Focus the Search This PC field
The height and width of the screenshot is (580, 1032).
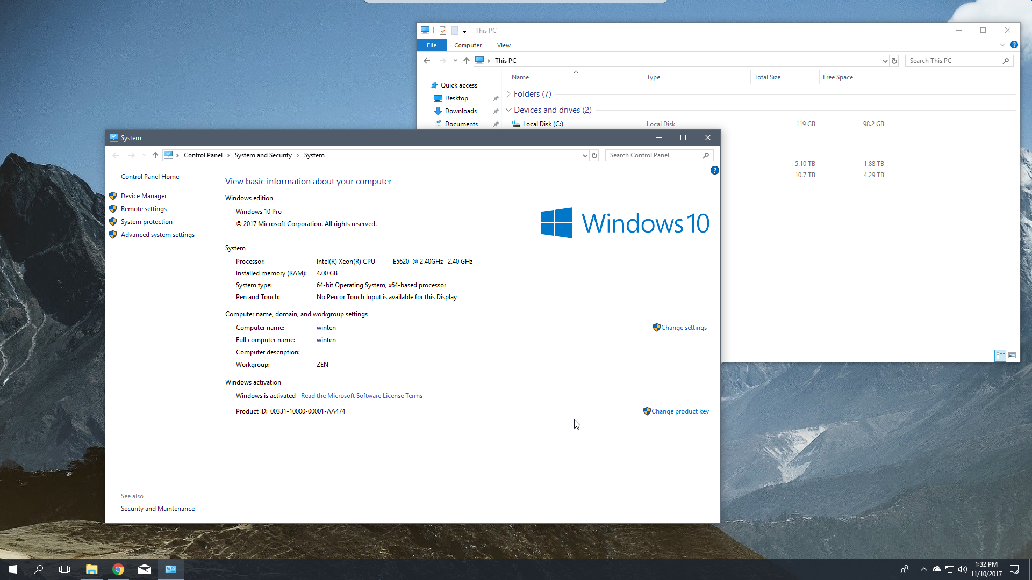coord(954,61)
